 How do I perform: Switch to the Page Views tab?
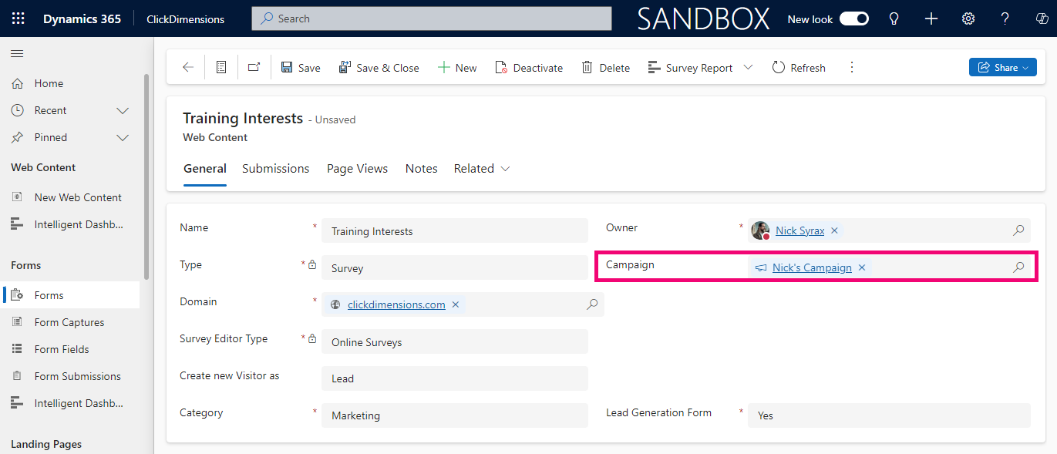click(357, 168)
